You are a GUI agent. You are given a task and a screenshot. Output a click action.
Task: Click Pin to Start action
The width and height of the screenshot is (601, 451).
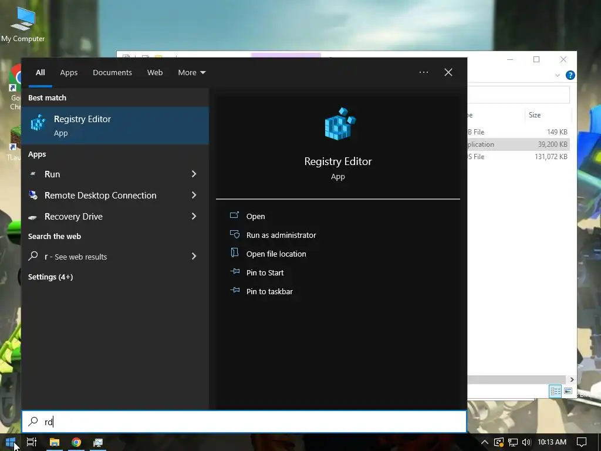pyautogui.click(x=257, y=272)
